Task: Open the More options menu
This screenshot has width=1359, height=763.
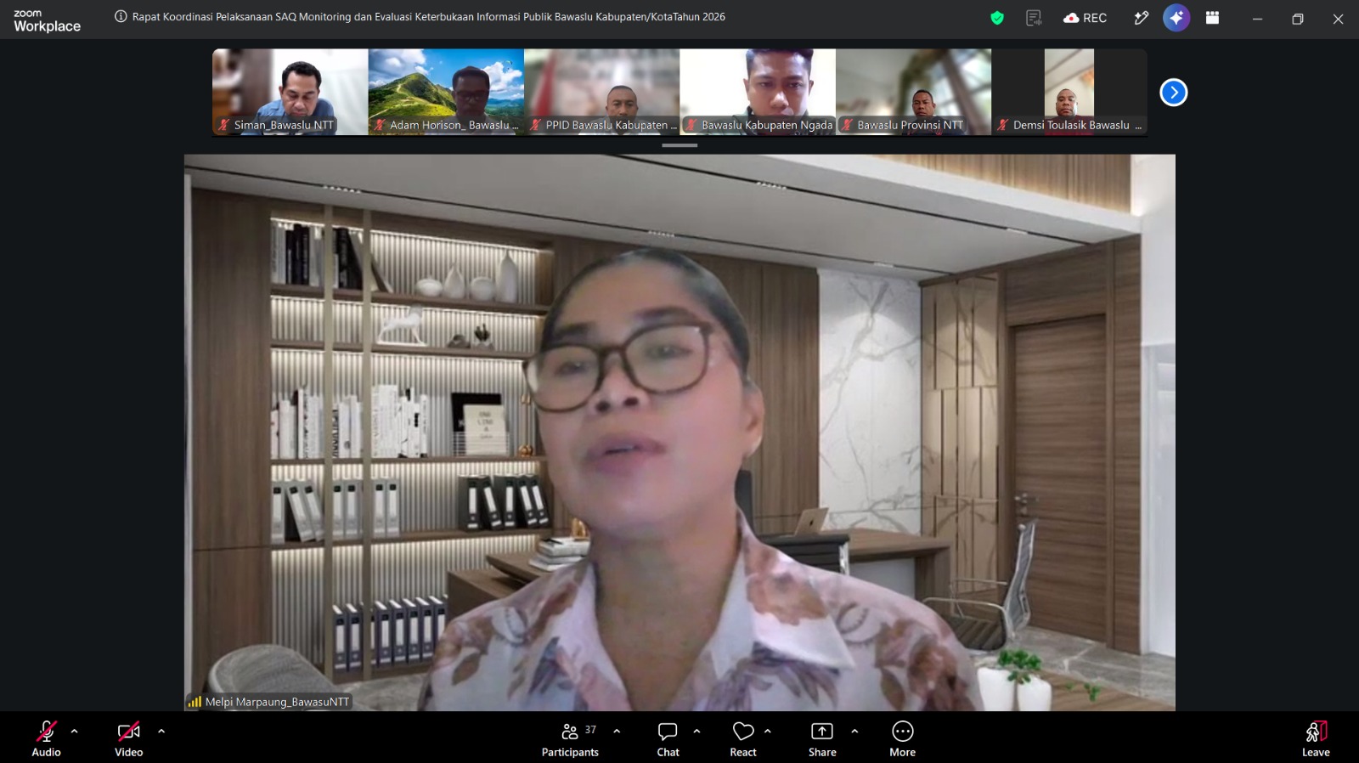Action: click(902, 738)
